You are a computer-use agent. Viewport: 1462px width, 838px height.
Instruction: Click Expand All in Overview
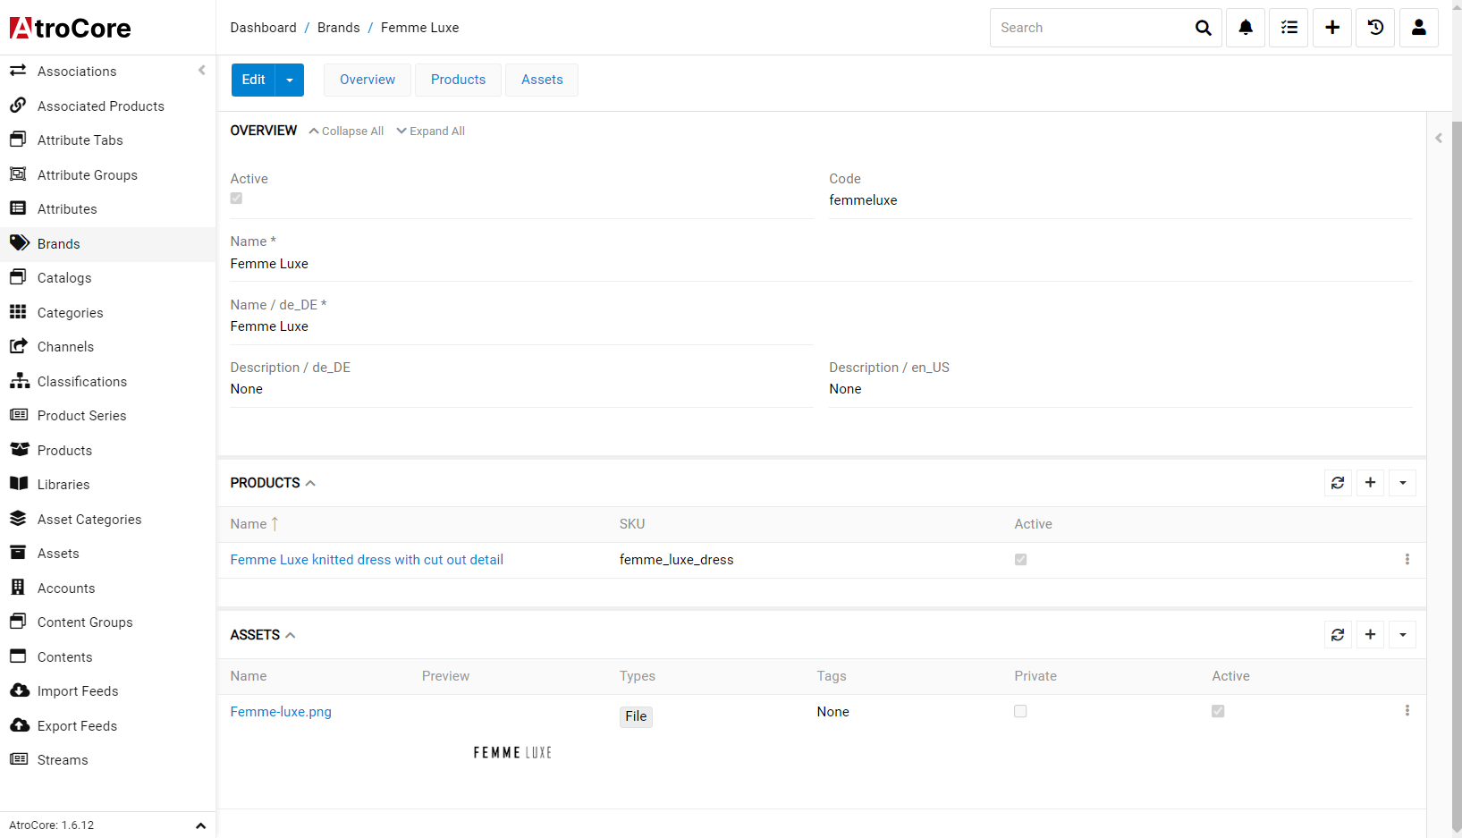430,131
